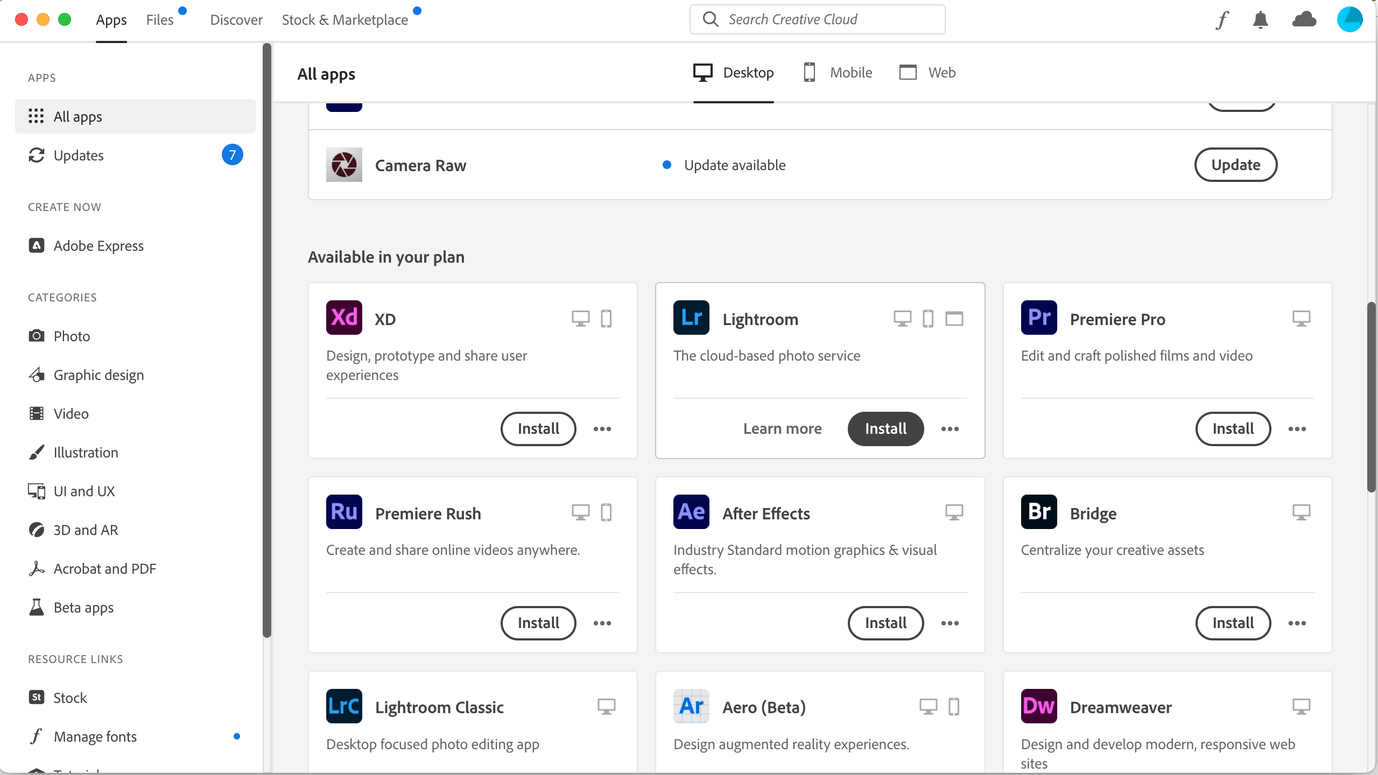This screenshot has width=1378, height=775.
Task: Open the 3D and AR category
Action: (136, 530)
